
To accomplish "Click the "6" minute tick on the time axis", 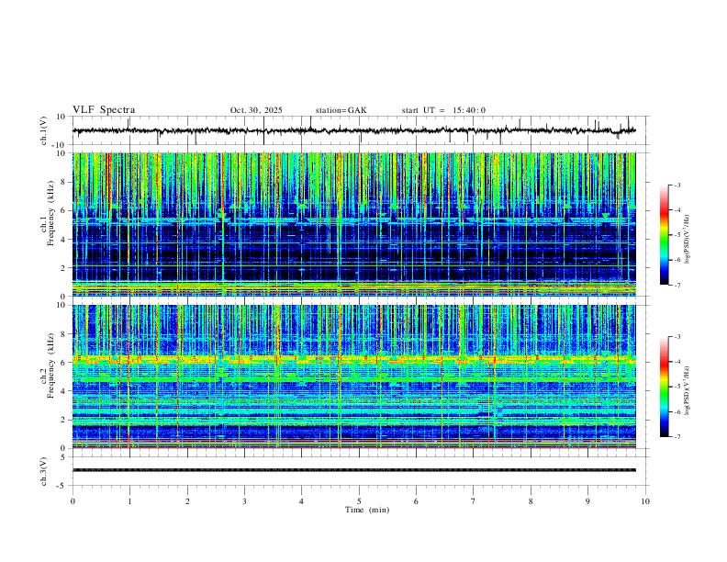I will point(416,501).
